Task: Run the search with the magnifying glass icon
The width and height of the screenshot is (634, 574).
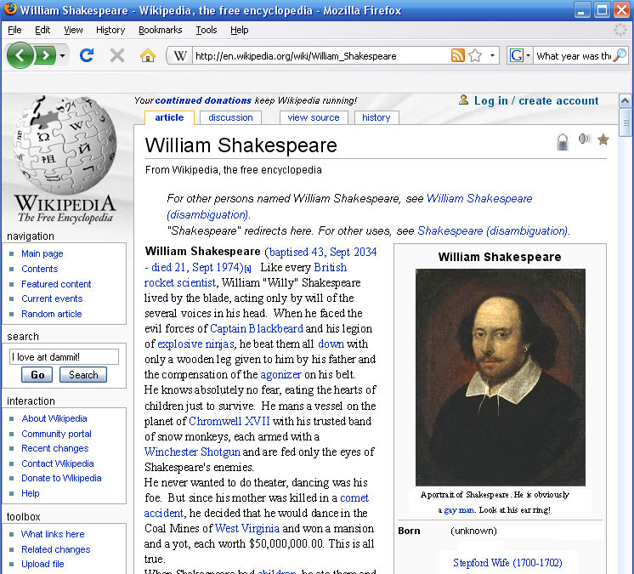Action: [x=620, y=55]
